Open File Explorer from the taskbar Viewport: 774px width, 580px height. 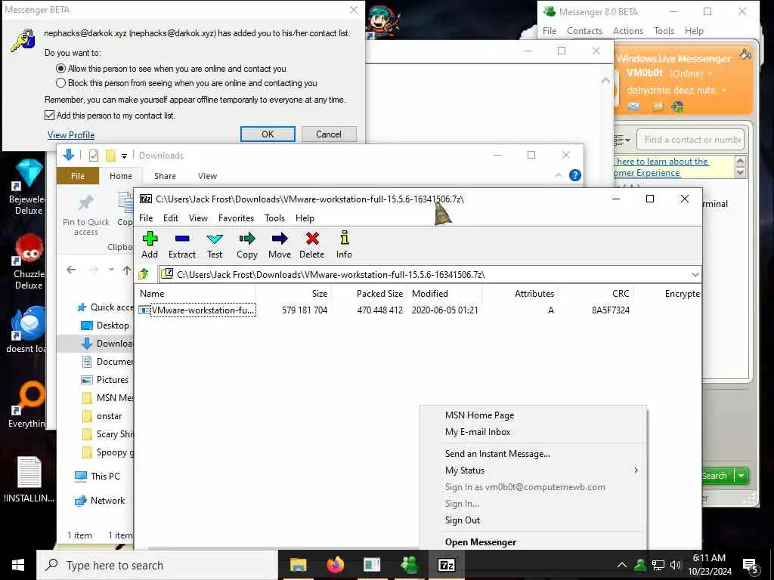coord(298,565)
